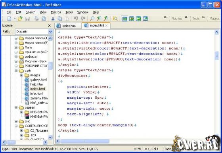The image size is (222, 153).
Task: Select help.html in the Explorer tree
Action: 36,84
